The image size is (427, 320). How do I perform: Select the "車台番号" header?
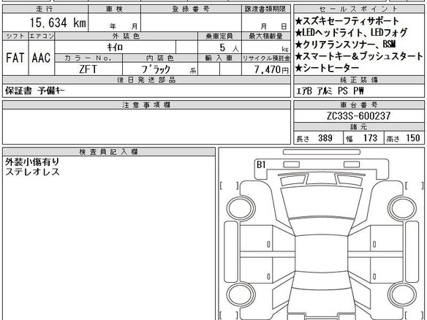point(359,104)
